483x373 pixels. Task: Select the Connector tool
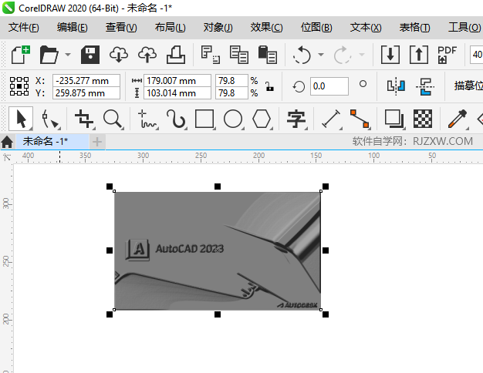pyautogui.click(x=360, y=119)
